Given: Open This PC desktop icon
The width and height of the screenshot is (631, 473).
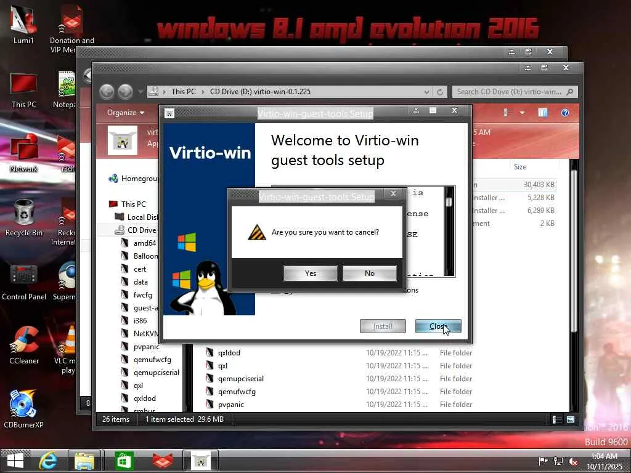Looking at the screenshot, I should 23,90.
